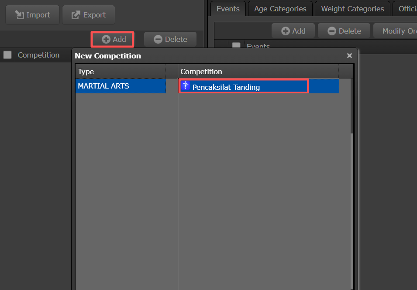Click the Modify Order button
The height and width of the screenshot is (290, 417).
coord(396,31)
